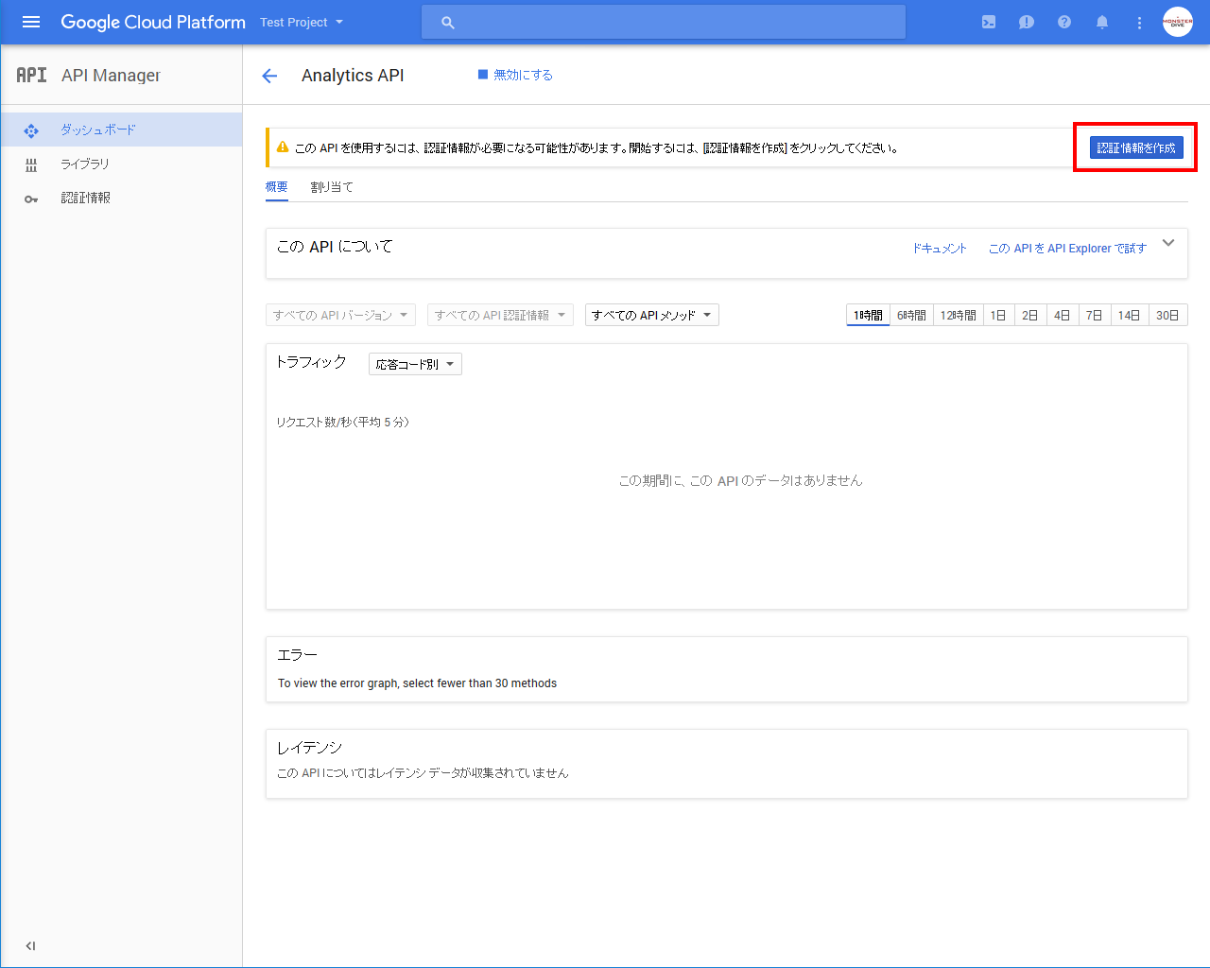Click the リクエスト数/秒 label
The width and height of the screenshot is (1210, 968).
(342, 423)
